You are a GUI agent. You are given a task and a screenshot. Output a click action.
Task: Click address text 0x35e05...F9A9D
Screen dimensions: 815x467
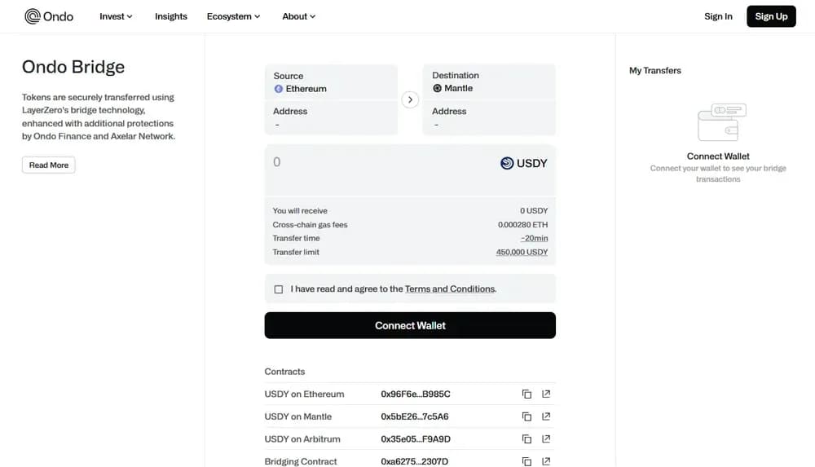coord(416,439)
